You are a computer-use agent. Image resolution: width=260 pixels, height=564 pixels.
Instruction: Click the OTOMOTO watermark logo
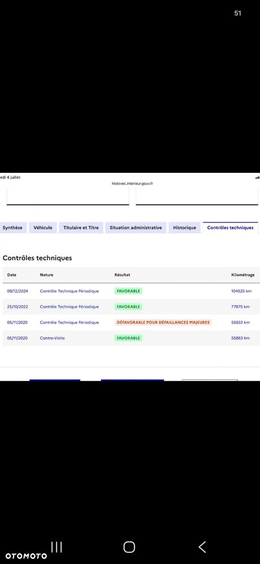click(26, 556)
